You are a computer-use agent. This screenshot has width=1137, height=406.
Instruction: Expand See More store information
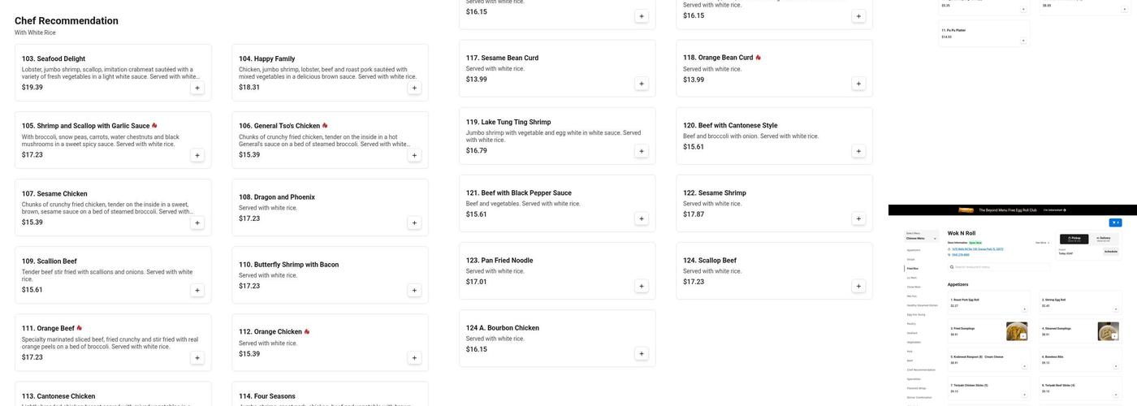[x=1043, y=242]
